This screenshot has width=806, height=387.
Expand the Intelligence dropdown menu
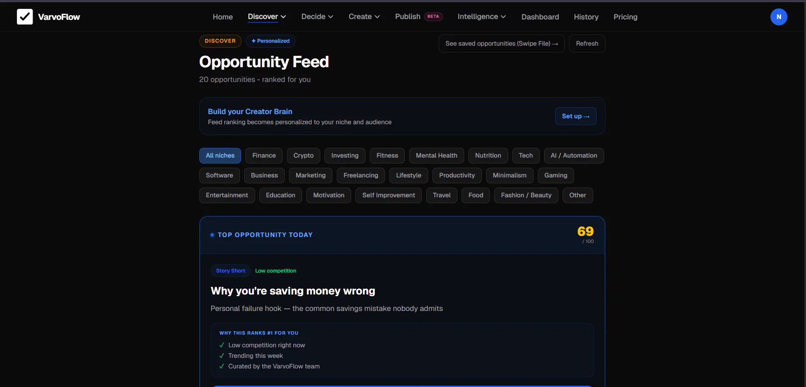pos(481,16)
